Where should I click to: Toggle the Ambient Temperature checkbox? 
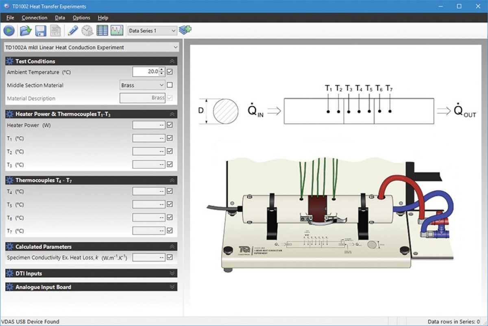pos(170,72)
